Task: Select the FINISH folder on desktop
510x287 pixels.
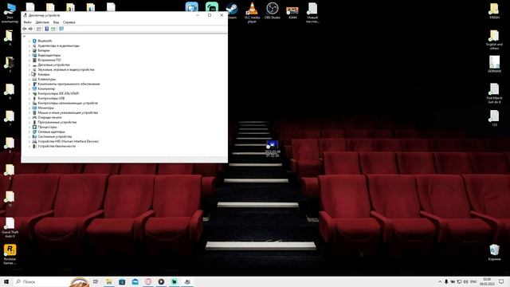Action: click(x=494, y=10)
